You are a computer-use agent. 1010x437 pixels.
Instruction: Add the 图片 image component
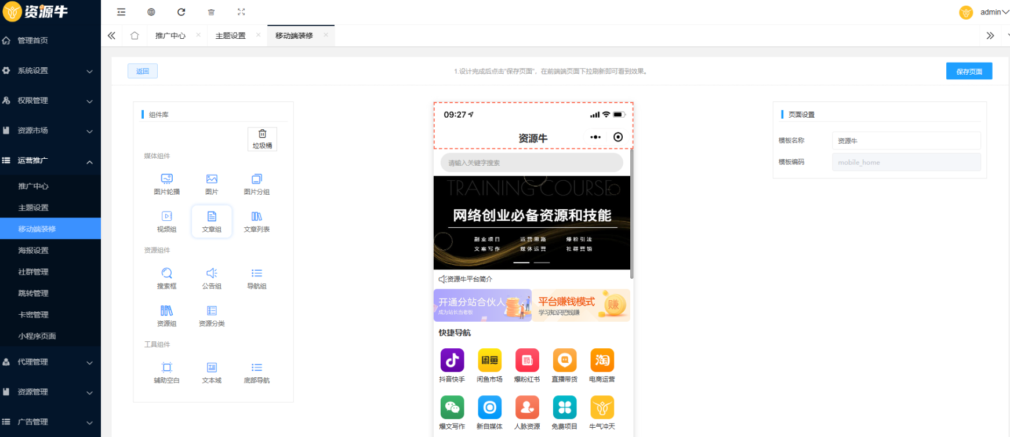click(212, 184)
